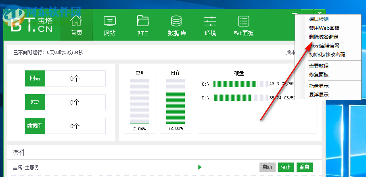Click the C:\ disk usage bar

[241, 84]
